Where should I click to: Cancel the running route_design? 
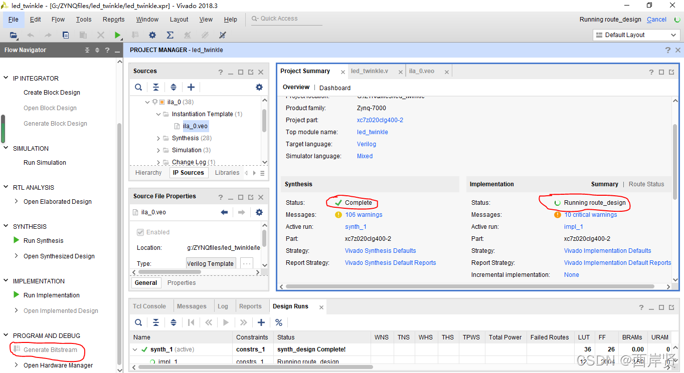click(656, 20)
